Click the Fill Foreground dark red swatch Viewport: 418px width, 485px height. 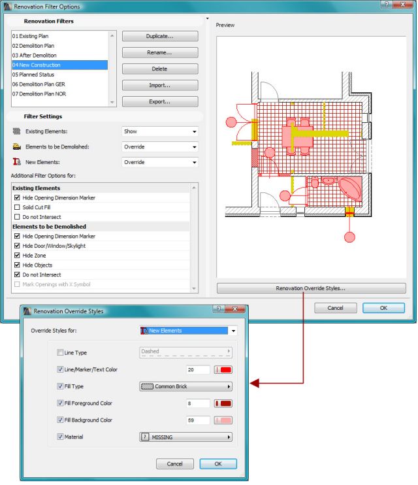point(223,403)
